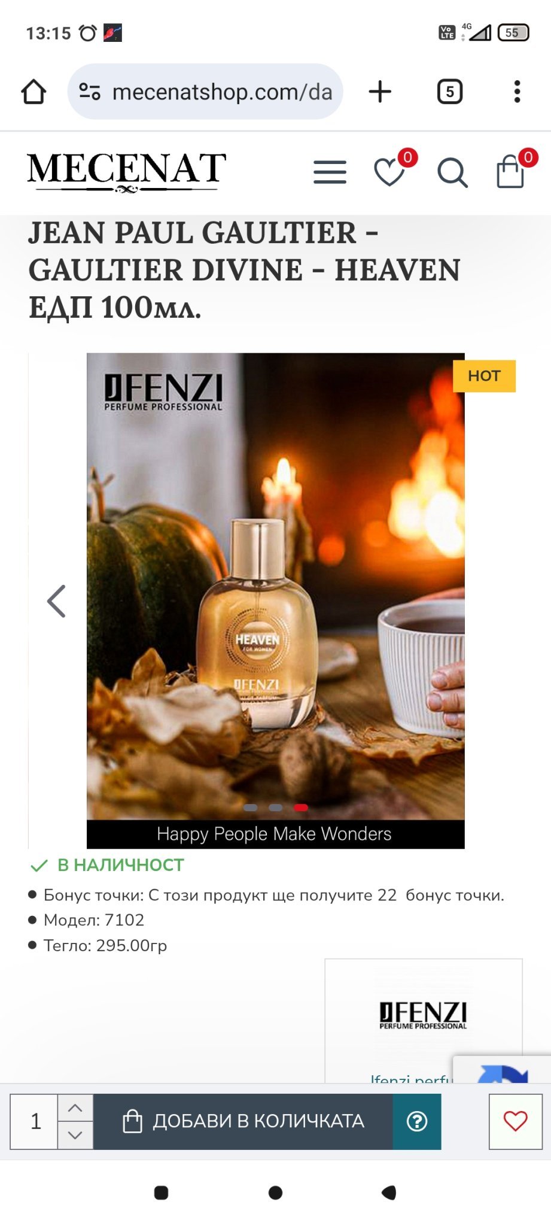Show previous product image with left chevron

coord(56,601)
